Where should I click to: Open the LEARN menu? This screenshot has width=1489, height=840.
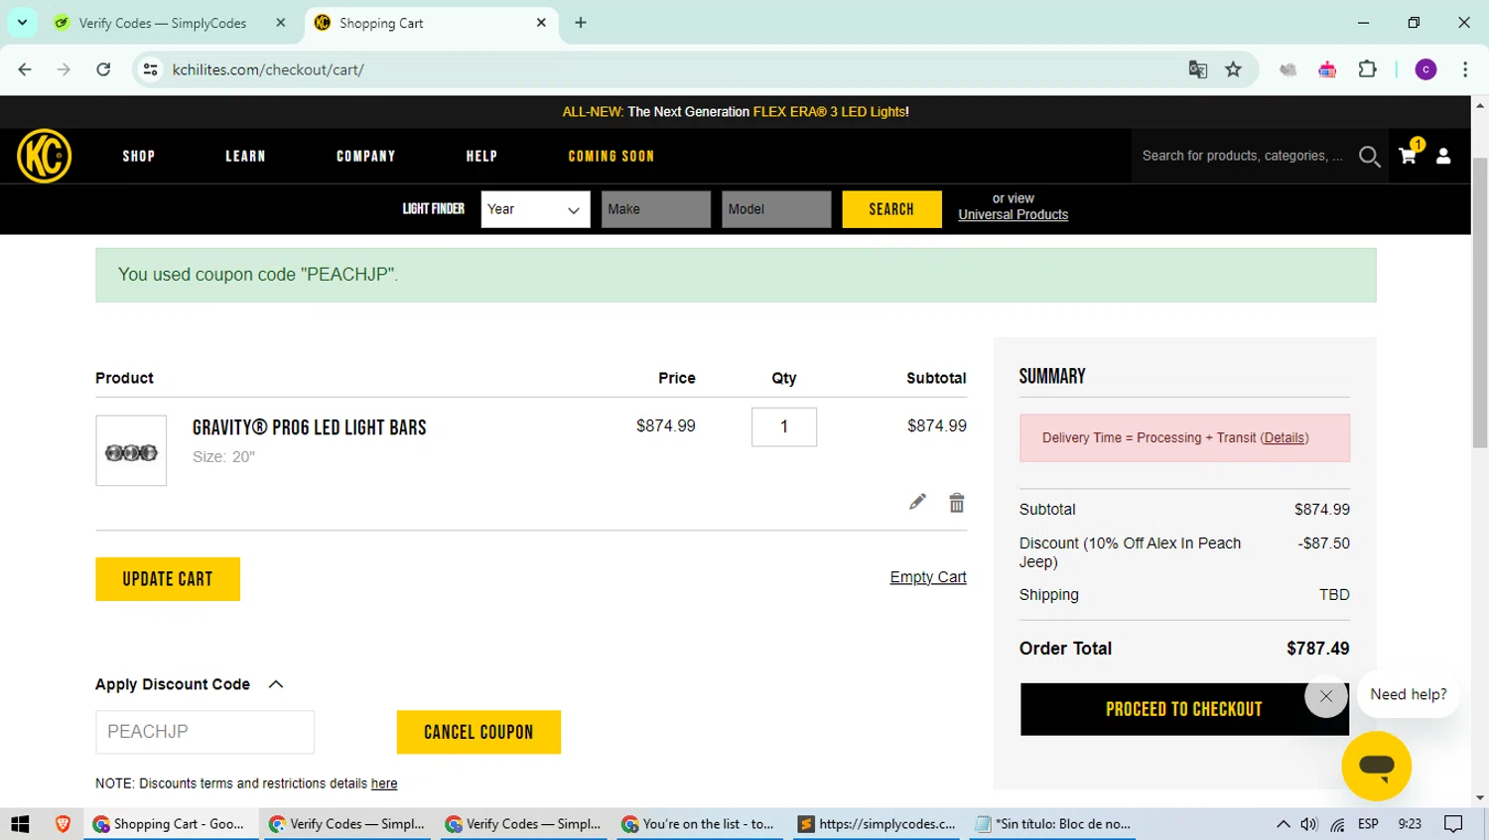pos(245,156)
